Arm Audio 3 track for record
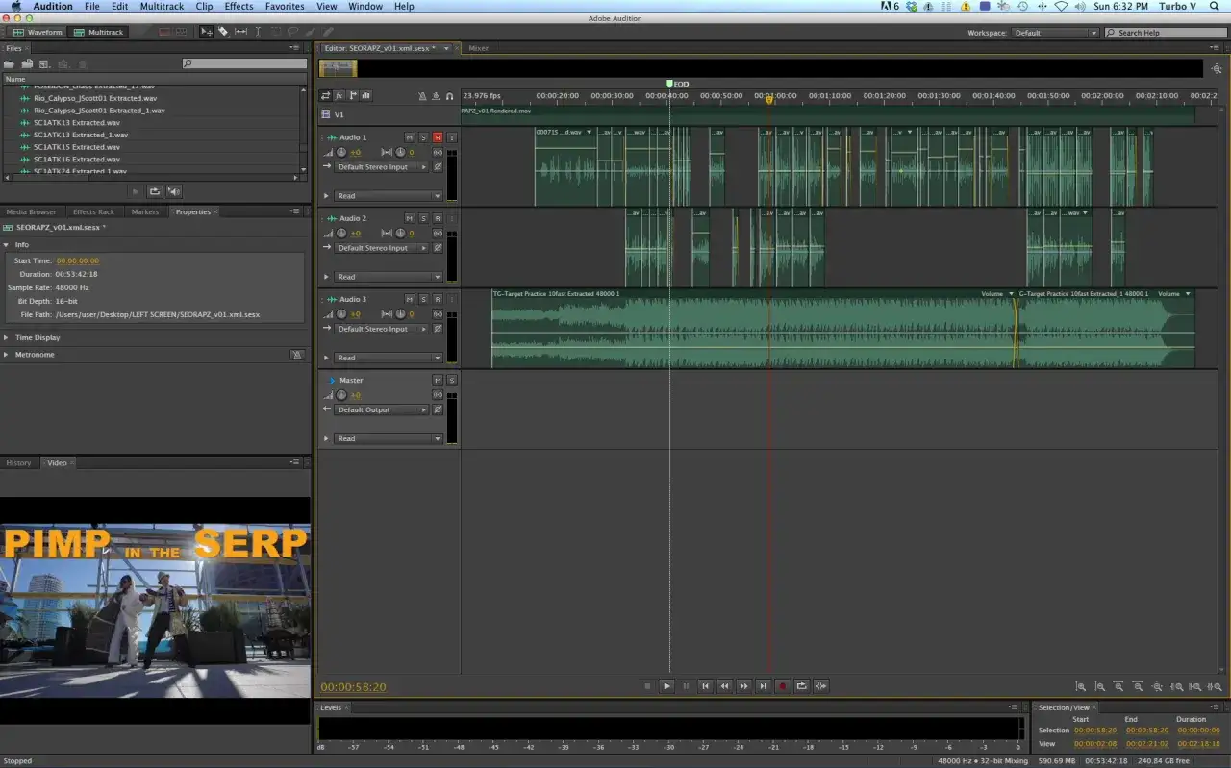Screen dimensions: 1231x768 [438, 299]
